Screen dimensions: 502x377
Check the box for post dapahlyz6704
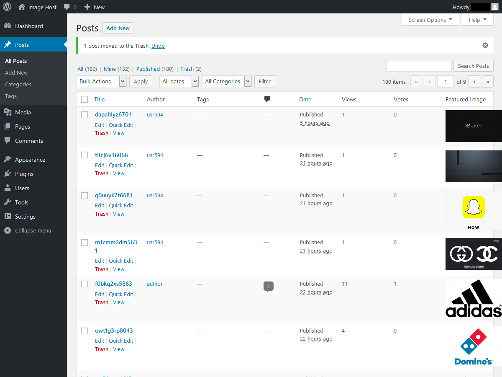(85, 115)
